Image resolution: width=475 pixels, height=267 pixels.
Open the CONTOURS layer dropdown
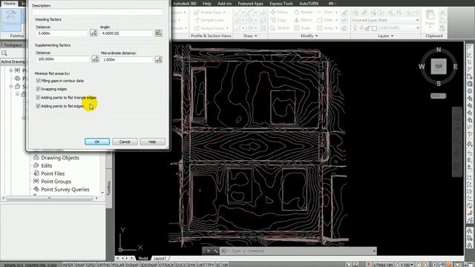[x=418, y=28]
